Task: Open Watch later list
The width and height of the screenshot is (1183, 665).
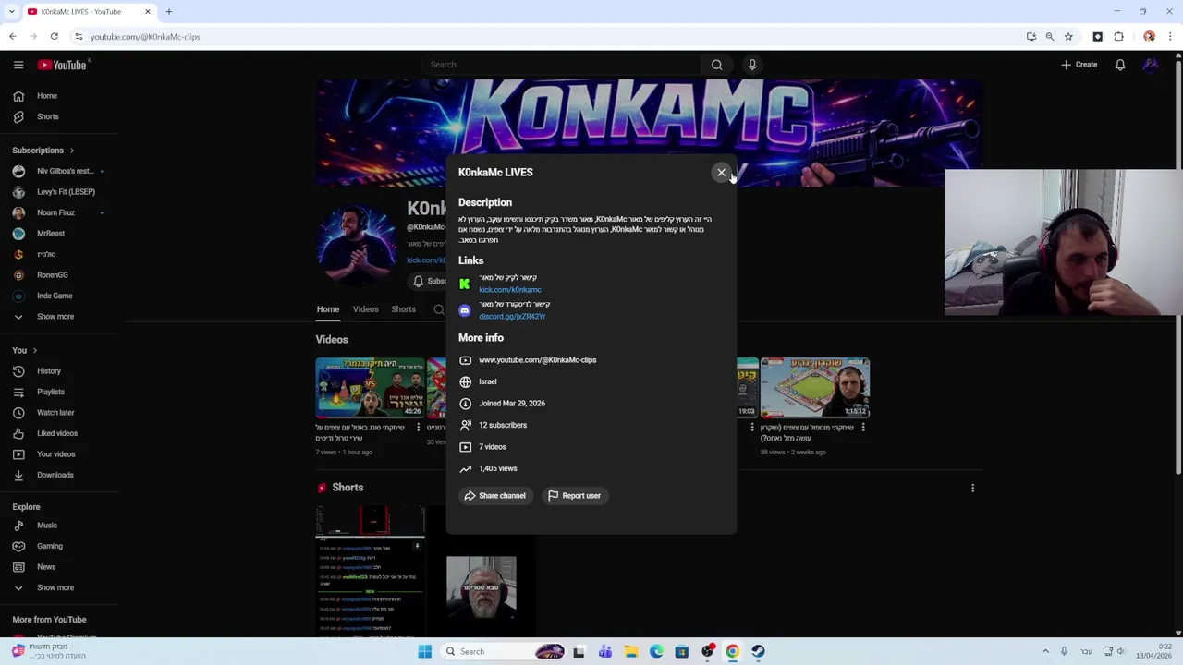Action: (59, 413)
